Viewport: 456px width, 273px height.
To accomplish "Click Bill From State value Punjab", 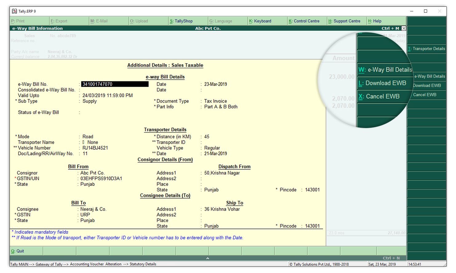I will coord(87,184).
